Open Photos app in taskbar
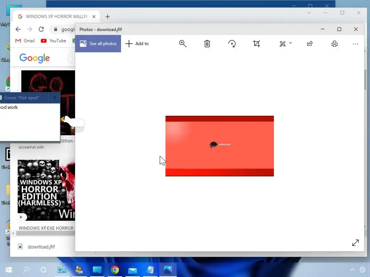The image size is (370, 277). pos(168,270)
